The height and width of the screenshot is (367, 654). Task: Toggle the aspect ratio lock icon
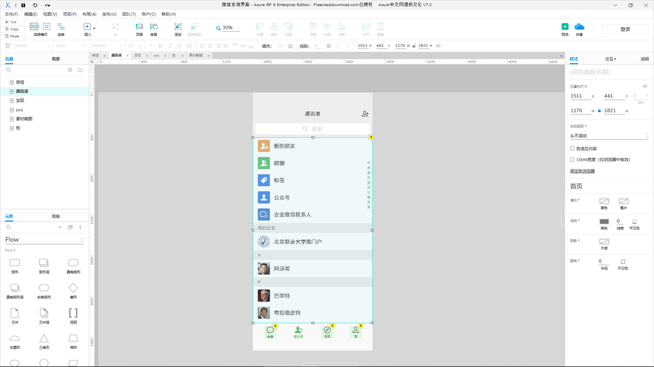point(599,111)
